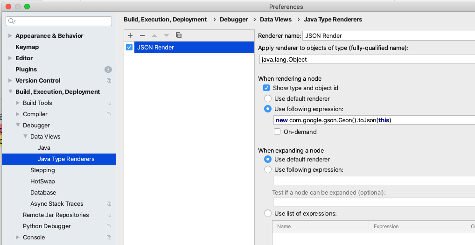This screenshot has width=475, height=245.
Task: Select Use default renderer under expanding a node
Action: (267, 159)
